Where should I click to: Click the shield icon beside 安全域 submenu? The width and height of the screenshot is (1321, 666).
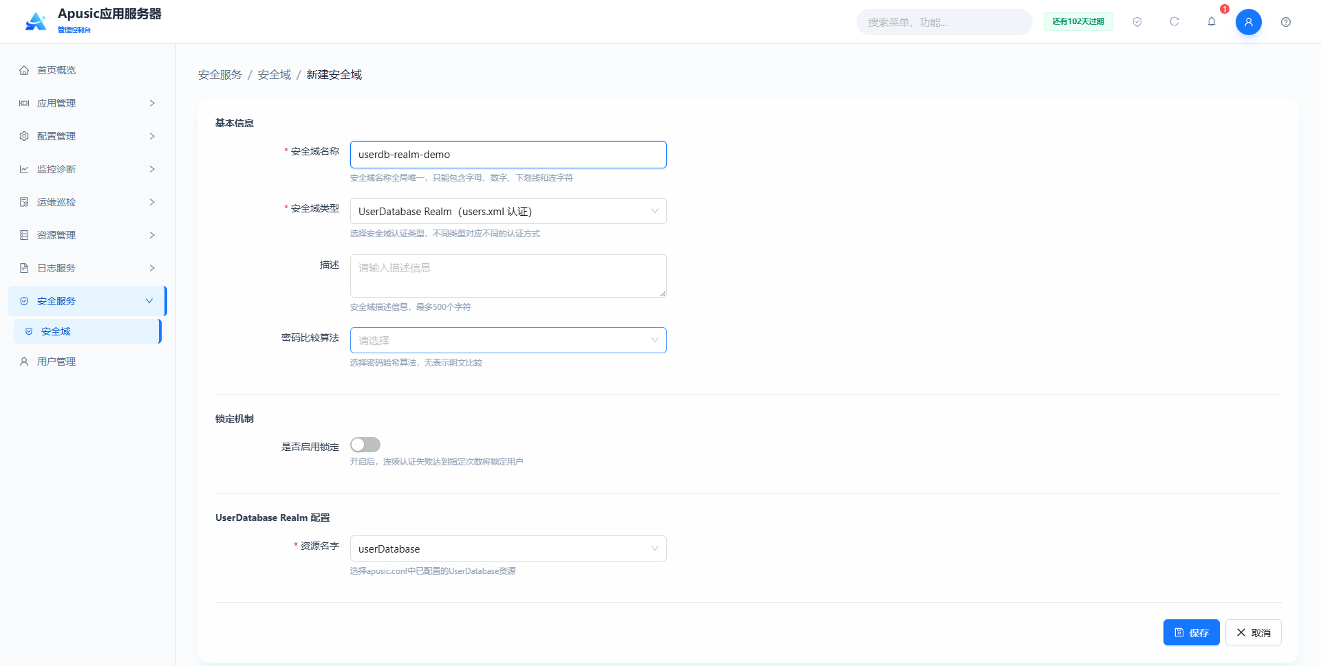pyautogui.click(x=29, y=331)
